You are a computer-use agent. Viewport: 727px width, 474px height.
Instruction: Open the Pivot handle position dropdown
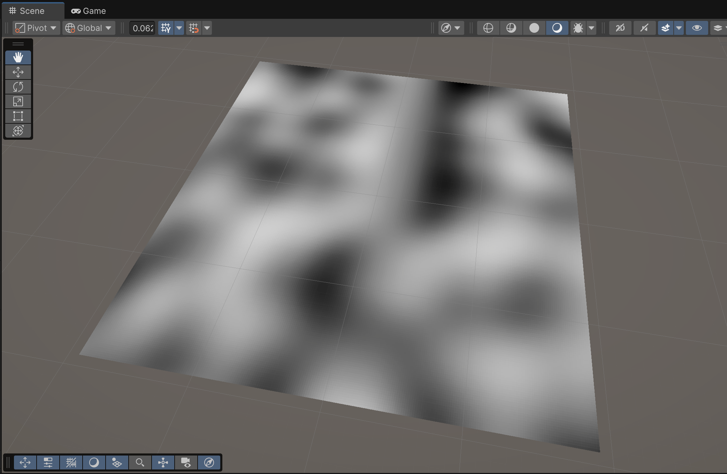click(36, 28)
